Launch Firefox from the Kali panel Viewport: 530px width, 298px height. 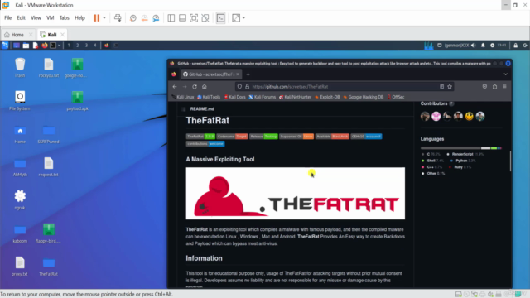[x=45, y=46]
